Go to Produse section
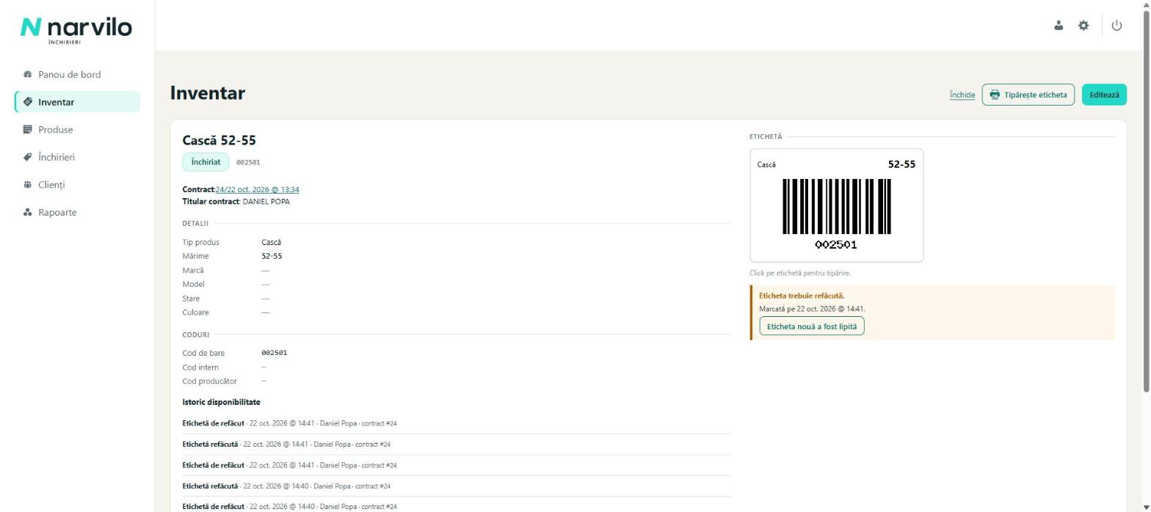The width and height of the screenshot is (1151, 512). pos(77,130)
